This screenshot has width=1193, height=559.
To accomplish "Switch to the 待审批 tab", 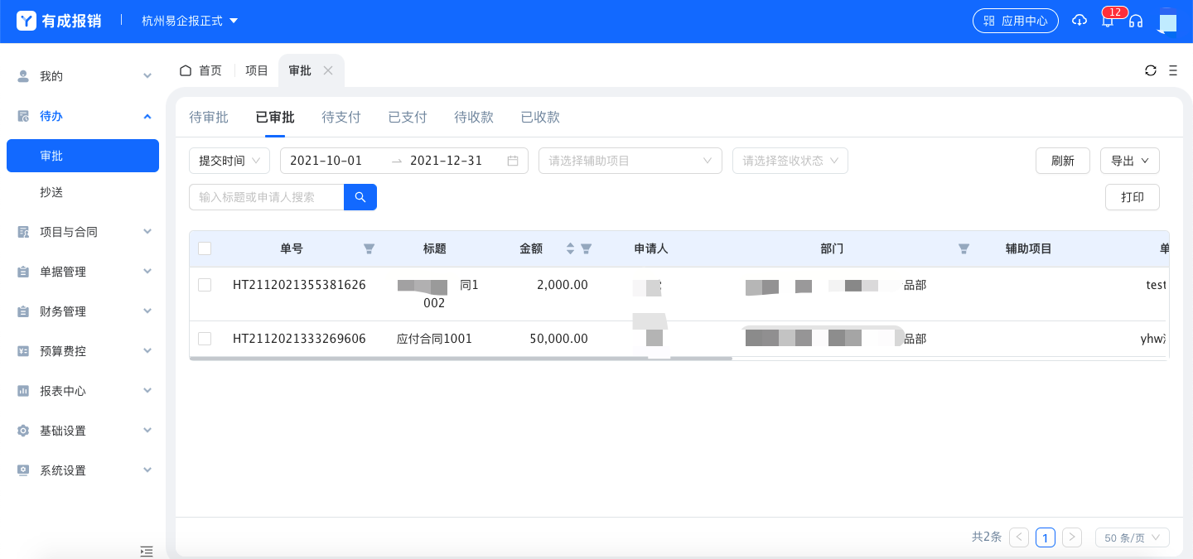I will (x=209, y=118).
